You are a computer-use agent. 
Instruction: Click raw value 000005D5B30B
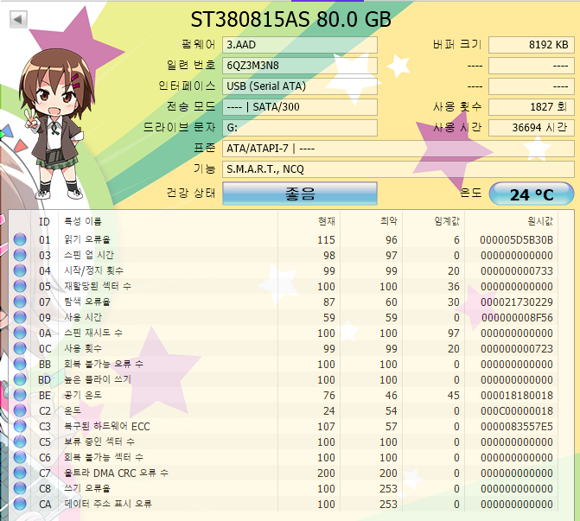(x=516, y=239)
